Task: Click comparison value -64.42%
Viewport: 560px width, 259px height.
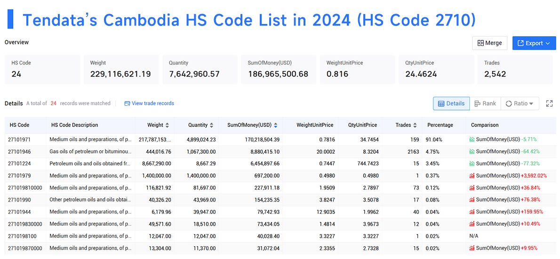Action: click(530, 152)
